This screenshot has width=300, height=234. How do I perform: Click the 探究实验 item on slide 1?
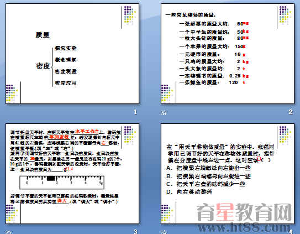point(66,48)
